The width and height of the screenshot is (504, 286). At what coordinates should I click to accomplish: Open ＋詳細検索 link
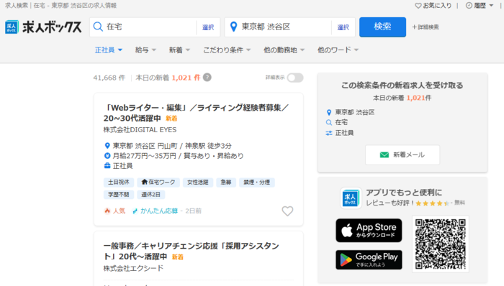tap(426, 27)
